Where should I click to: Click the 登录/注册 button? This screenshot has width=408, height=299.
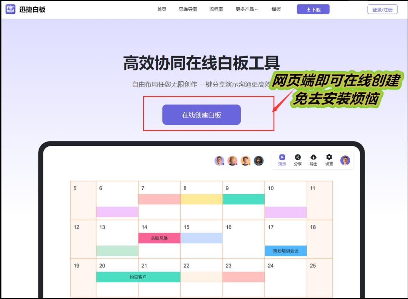pyautogui.click(x=382, y=9)
